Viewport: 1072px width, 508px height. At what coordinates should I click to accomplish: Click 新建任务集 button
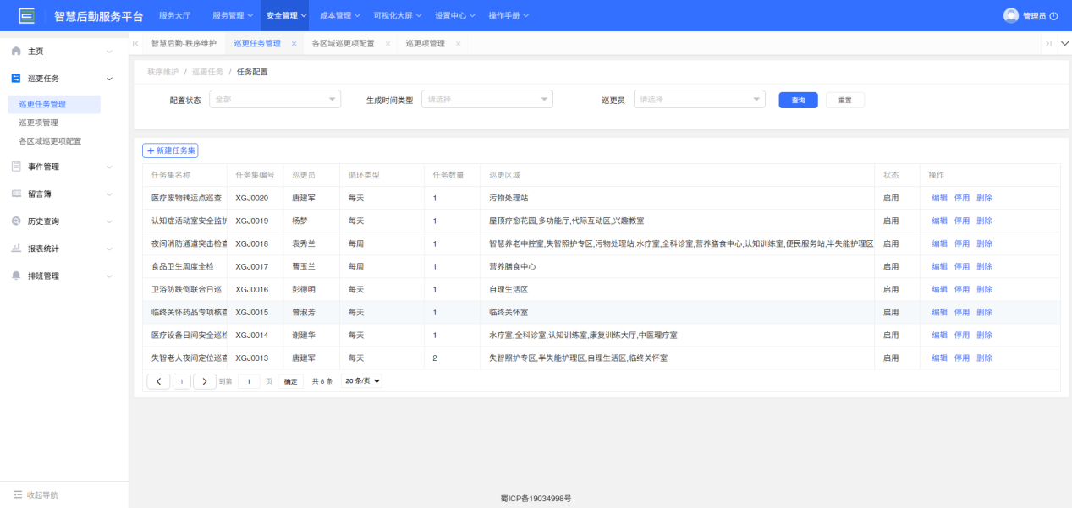point(170,150)
